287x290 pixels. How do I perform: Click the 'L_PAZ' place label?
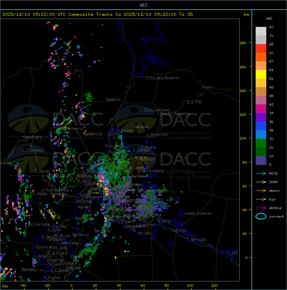pyautogui.click(x=233, y=253)
